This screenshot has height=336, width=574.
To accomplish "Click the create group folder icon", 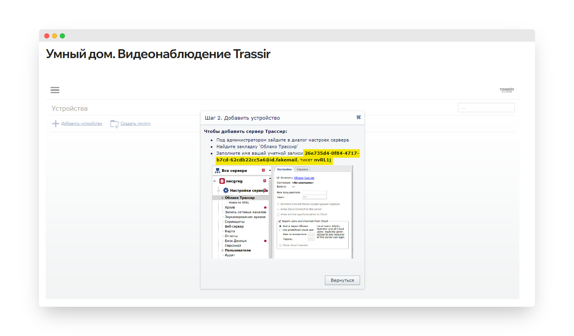I will 115,124.
